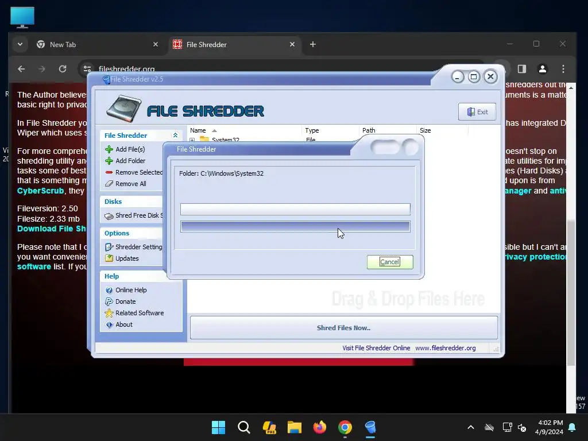588x441 pixels.
Task: Click the Visit File Shredder Online text
Action: tap(376, 348)
